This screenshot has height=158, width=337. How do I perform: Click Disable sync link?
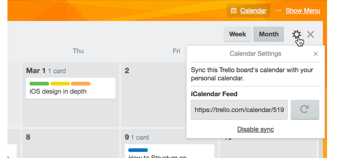(255, 129)
